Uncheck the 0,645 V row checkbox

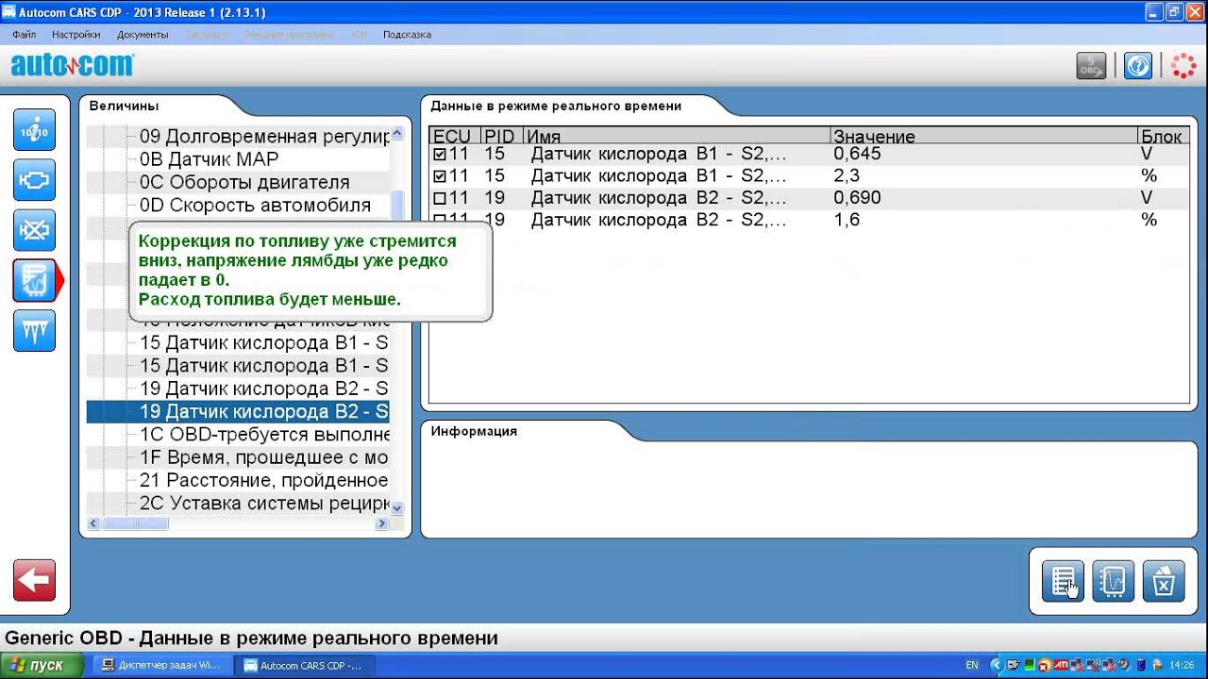point(440,154)
